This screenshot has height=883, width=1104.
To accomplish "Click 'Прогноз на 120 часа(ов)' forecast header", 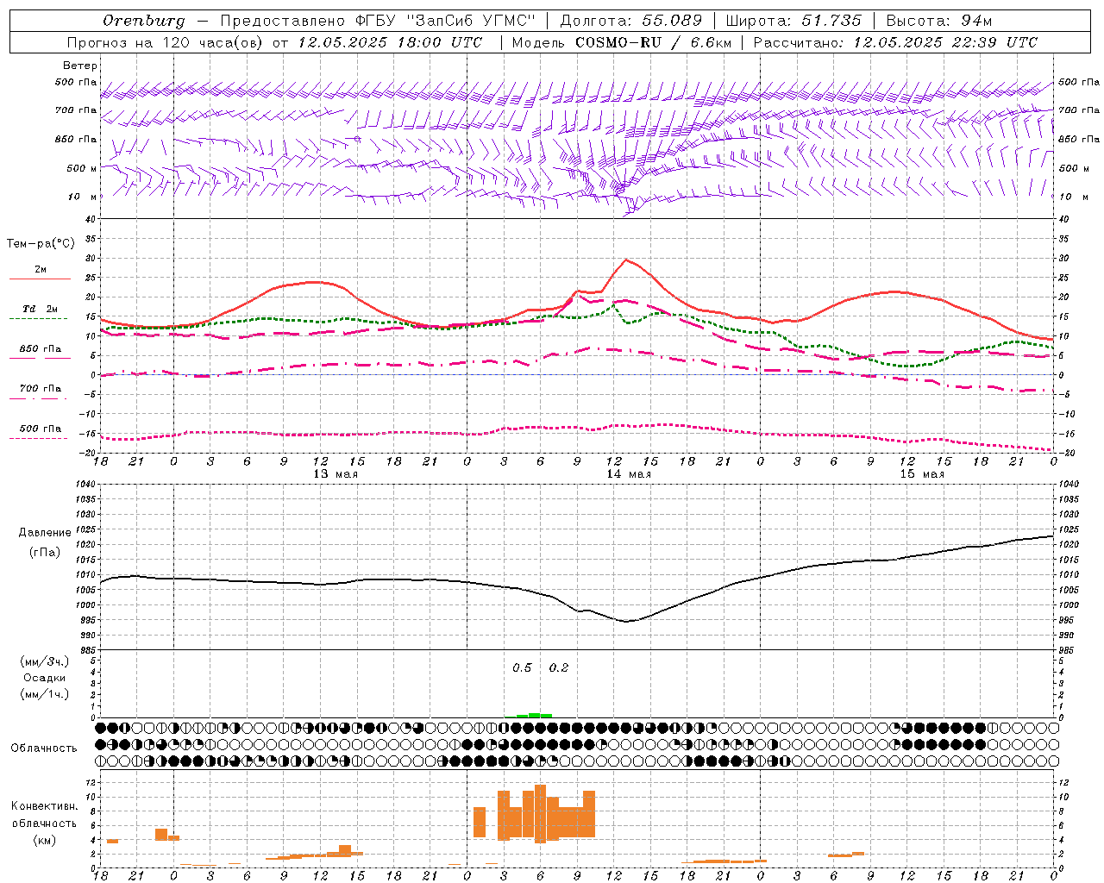I will coord(166,42).
